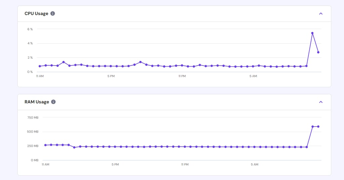Click the 4 % label on CPU axis
344x180 pixels.
point(30,43)
